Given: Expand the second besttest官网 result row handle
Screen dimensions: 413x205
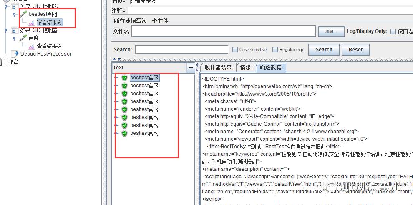Looking at the screenshot, I should tap(116, 86).
